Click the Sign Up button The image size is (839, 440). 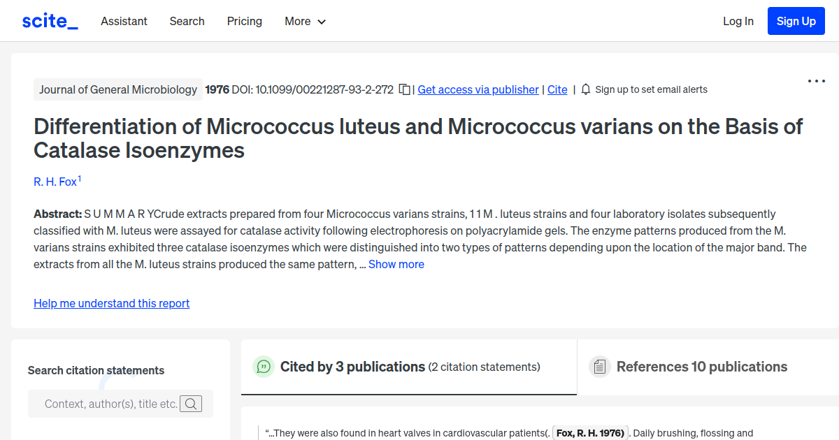pos(796,20)
